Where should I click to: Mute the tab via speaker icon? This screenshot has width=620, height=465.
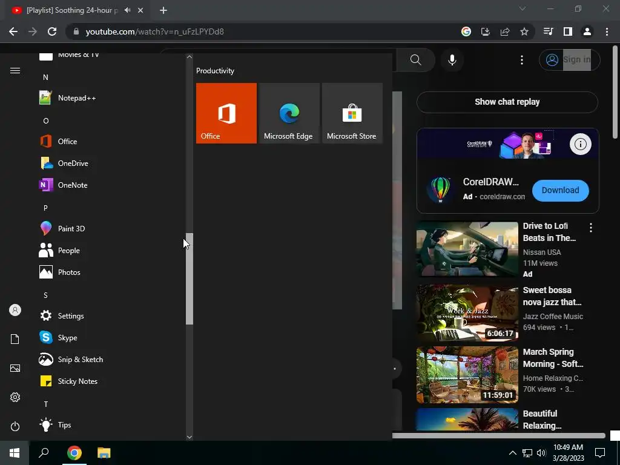coord(127,10)
